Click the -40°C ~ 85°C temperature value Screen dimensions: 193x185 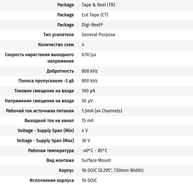click(95, 151)
